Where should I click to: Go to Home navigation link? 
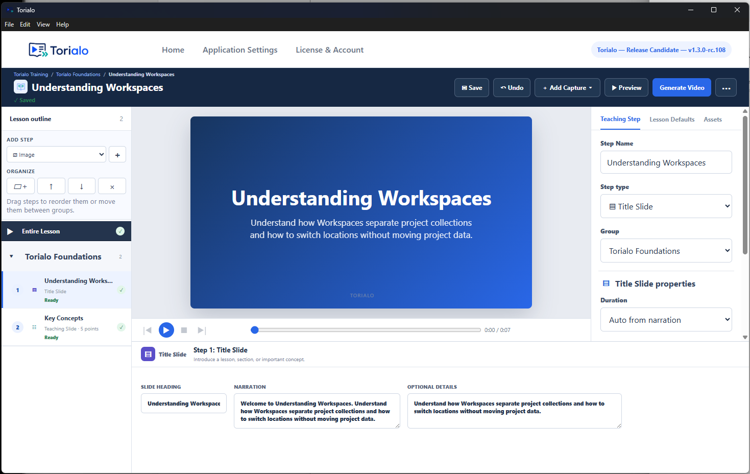coord(173,50)
